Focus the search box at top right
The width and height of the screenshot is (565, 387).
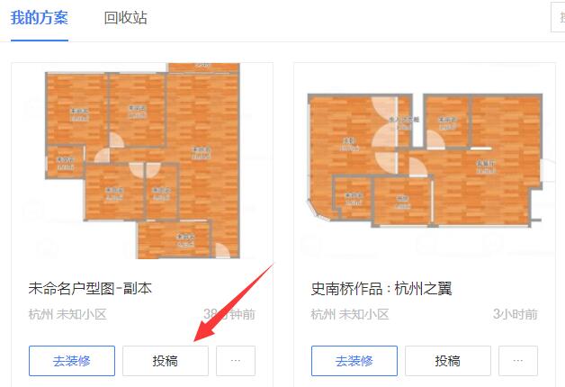[x=558, y=17]
